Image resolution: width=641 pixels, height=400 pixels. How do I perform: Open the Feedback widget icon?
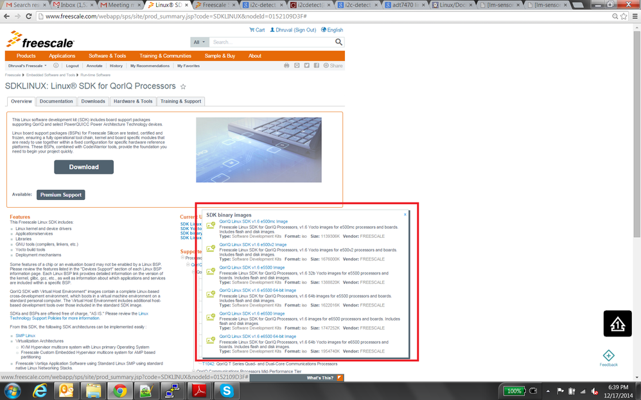pyautogui.click(x=608, y=356)
